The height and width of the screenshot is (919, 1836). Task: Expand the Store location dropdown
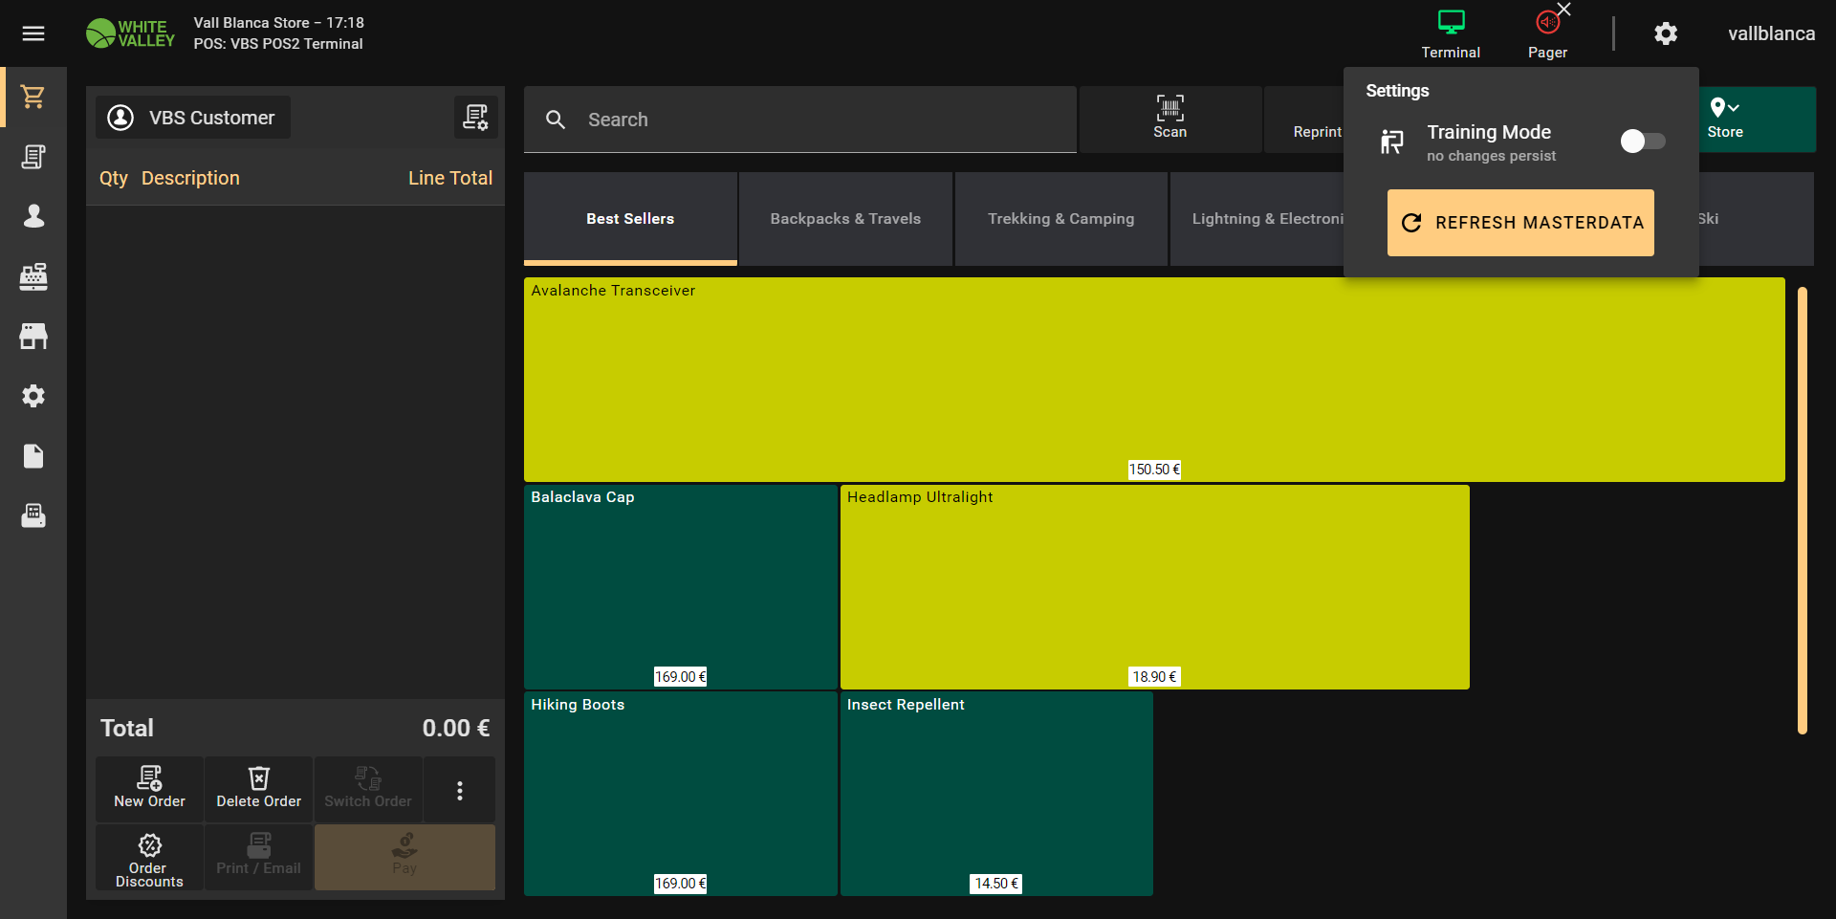pos(1725,119)
